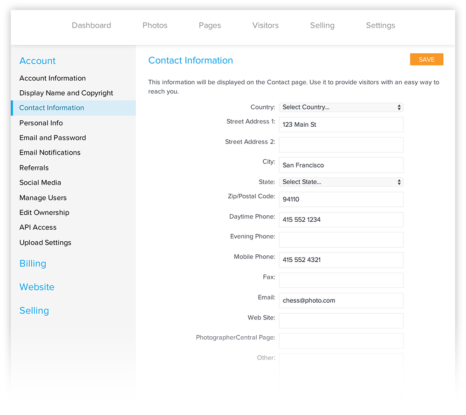This screenshot has height=415, width=466.
Task: Go to the Pages tab
Action: pos(210,26)
